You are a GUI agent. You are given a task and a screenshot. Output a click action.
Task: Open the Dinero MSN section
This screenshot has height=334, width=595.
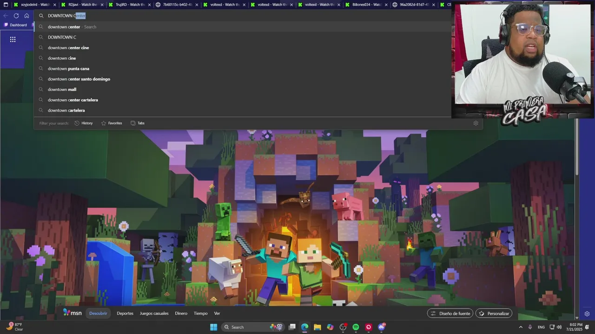181,313
